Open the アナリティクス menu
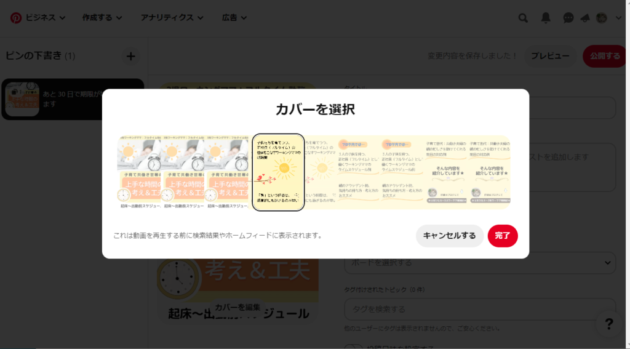 coord(172,18)
